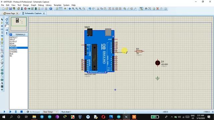Select the 2D Graphics Markers tool
Screen dimensions: 214x120
tap(2, 90)
